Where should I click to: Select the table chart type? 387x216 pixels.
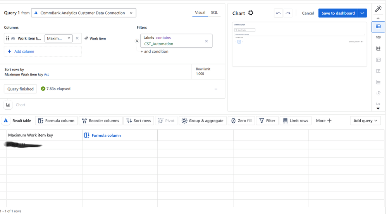pyautogui.click(x=378, y=26)
